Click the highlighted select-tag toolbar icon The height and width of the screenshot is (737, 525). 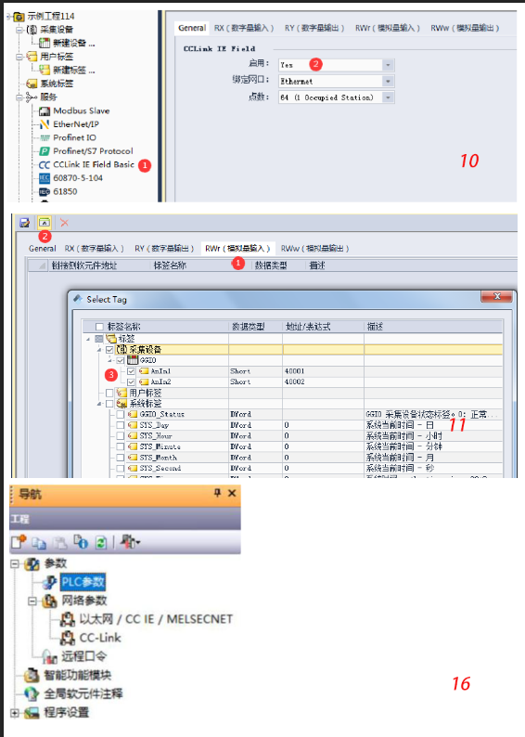(45, 223)
